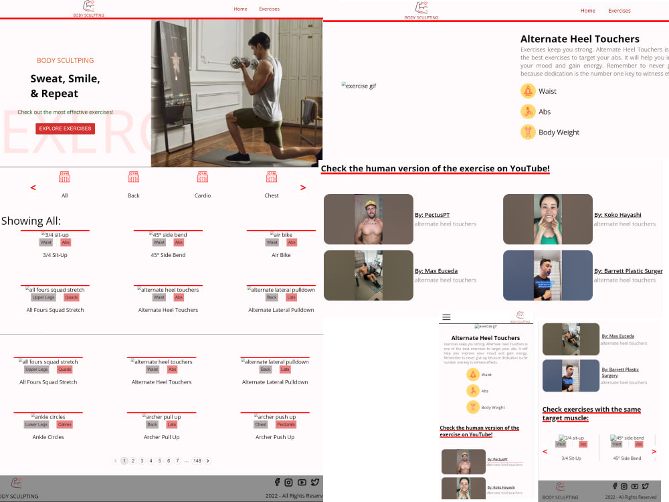Click the large broken 'exercise gif' image placeholder
669x502 pixels.
pyautogui.click(x=359, y=86)
